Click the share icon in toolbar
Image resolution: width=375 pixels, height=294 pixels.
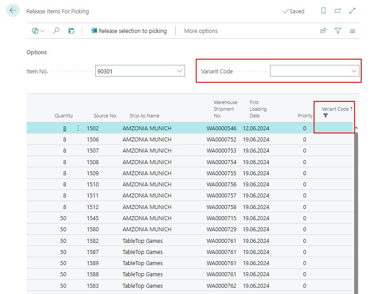coord(323,31)
